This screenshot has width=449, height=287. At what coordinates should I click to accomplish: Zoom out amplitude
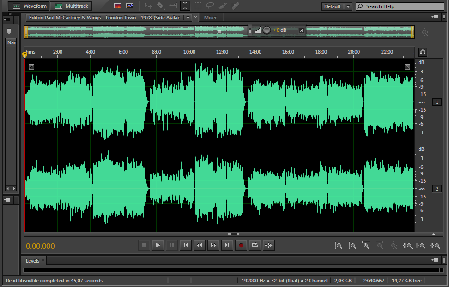point(352,245)
